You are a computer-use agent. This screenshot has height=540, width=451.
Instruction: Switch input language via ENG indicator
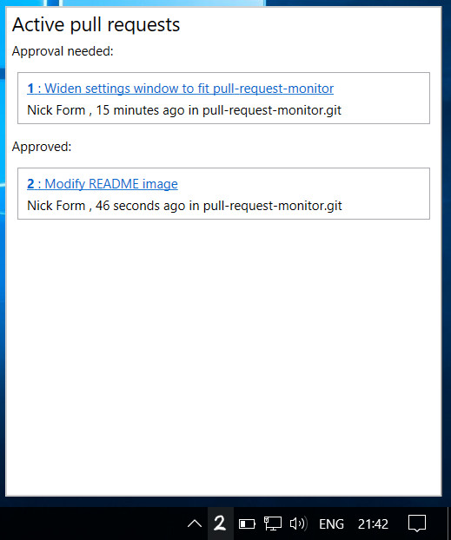point(331,524)
